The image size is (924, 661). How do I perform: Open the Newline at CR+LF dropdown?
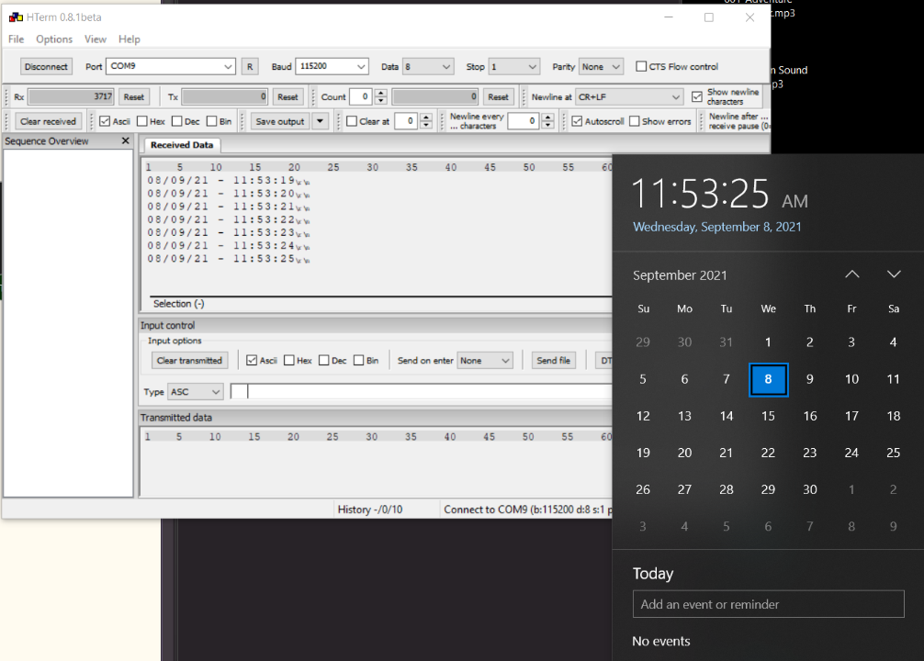pyautogui.click(x=675, y=97)
